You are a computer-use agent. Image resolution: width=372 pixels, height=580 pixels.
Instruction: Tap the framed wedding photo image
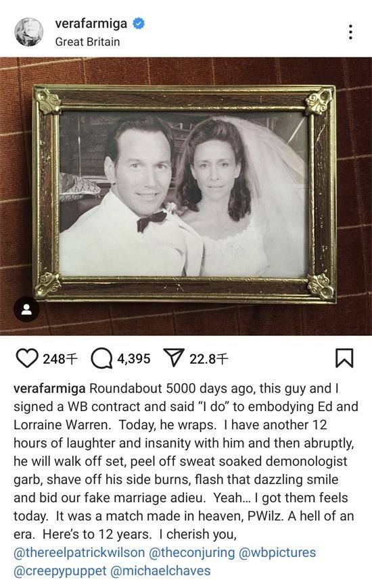tap(184, 194)
